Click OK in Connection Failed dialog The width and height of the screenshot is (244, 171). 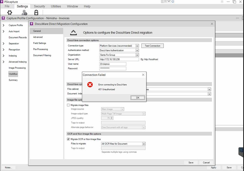(137, 98)
